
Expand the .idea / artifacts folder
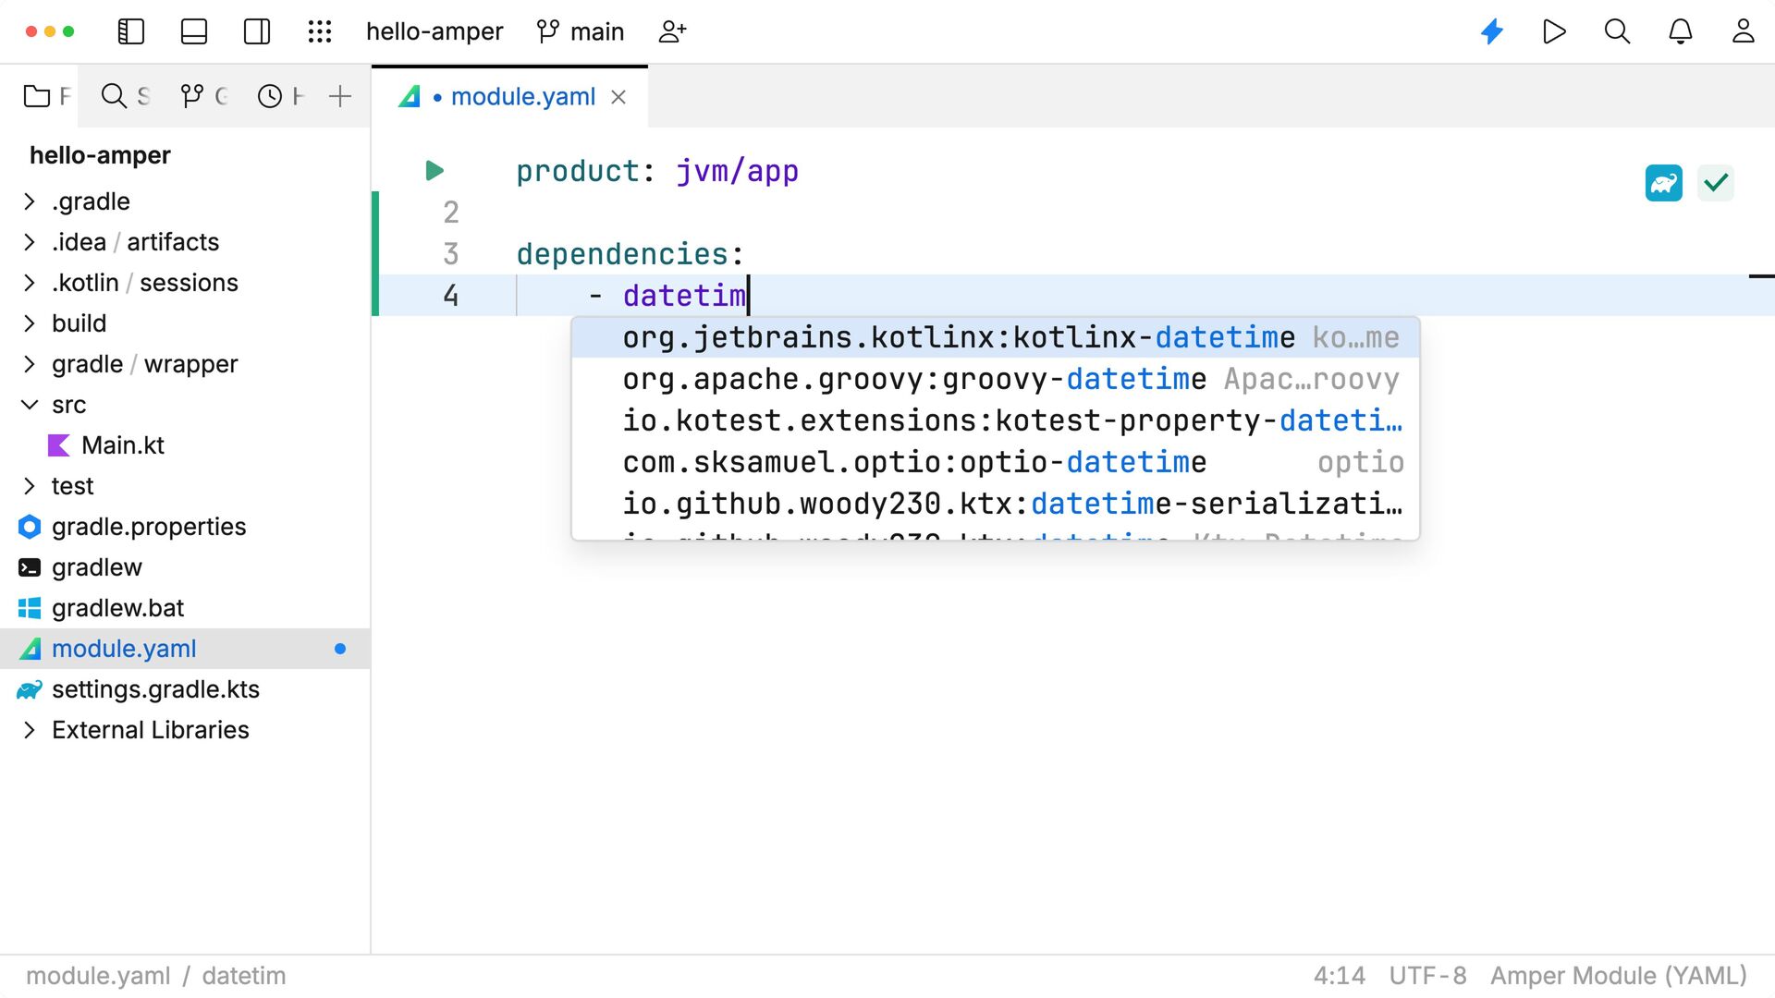pyautogui.click(x=30, y=242)
